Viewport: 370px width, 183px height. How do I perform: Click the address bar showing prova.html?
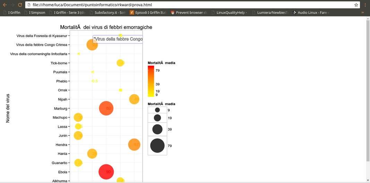point(192,5)
